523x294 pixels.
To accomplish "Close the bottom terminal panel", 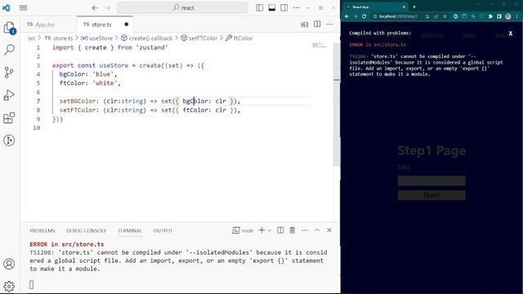I will pyautogui.click(x=329, y=230).
